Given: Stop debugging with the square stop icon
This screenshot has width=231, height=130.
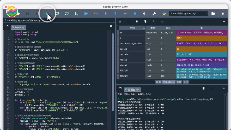Looking at the screenshot, I should tap(135, 14).
